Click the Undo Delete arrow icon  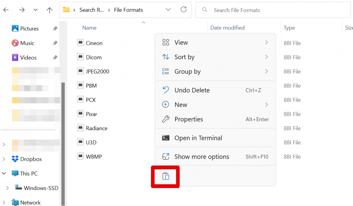166,90
